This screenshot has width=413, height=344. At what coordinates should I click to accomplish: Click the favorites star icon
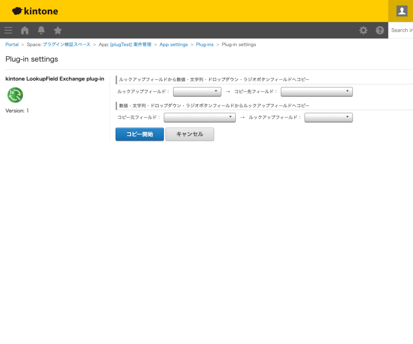(x=58, y=30)
